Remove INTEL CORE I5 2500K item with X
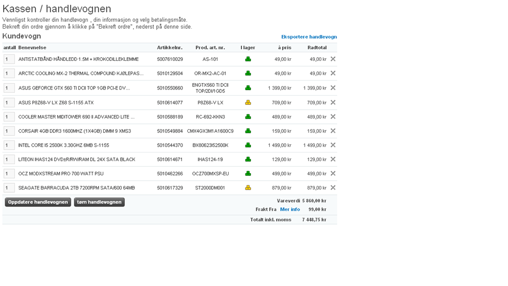The height and width of the screenshot is (286, 508). click(x=333, y=145)
